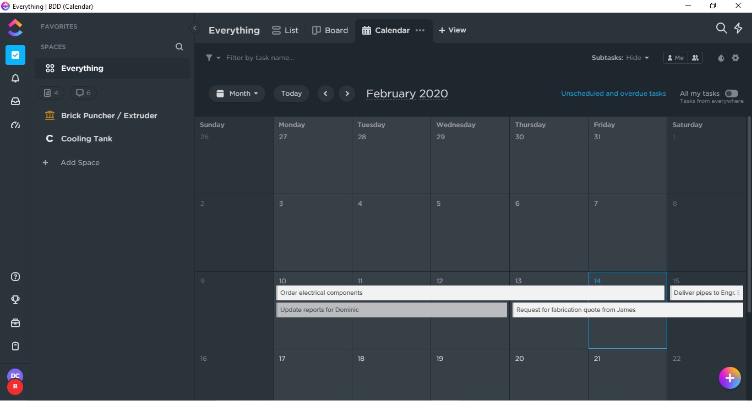This screenshot has width=752, height=401.
Task: Switch to the List tab
Action: (x=285, y=30)
